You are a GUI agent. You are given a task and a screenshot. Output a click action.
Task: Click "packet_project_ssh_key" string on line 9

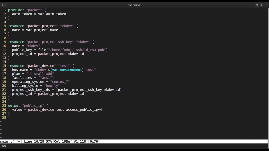point(50,42)
